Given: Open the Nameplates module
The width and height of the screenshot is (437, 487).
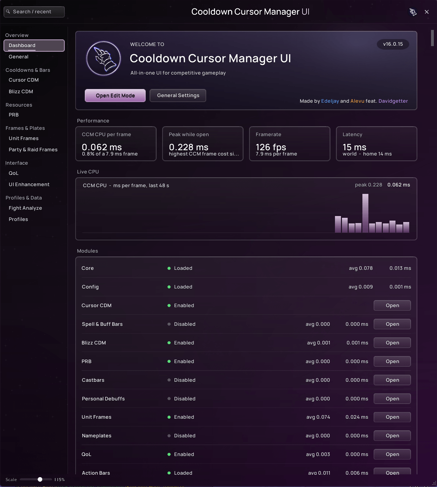Looking at the screenshot, I should click(x=392, y=436).
